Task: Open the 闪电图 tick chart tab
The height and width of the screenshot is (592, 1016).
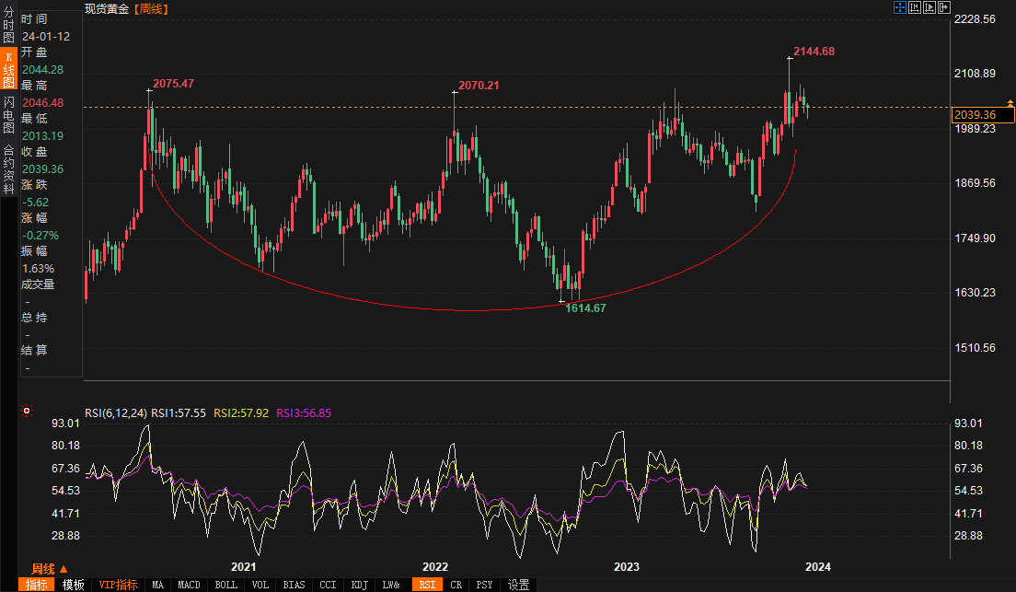Action: click(x=8, y=114)
